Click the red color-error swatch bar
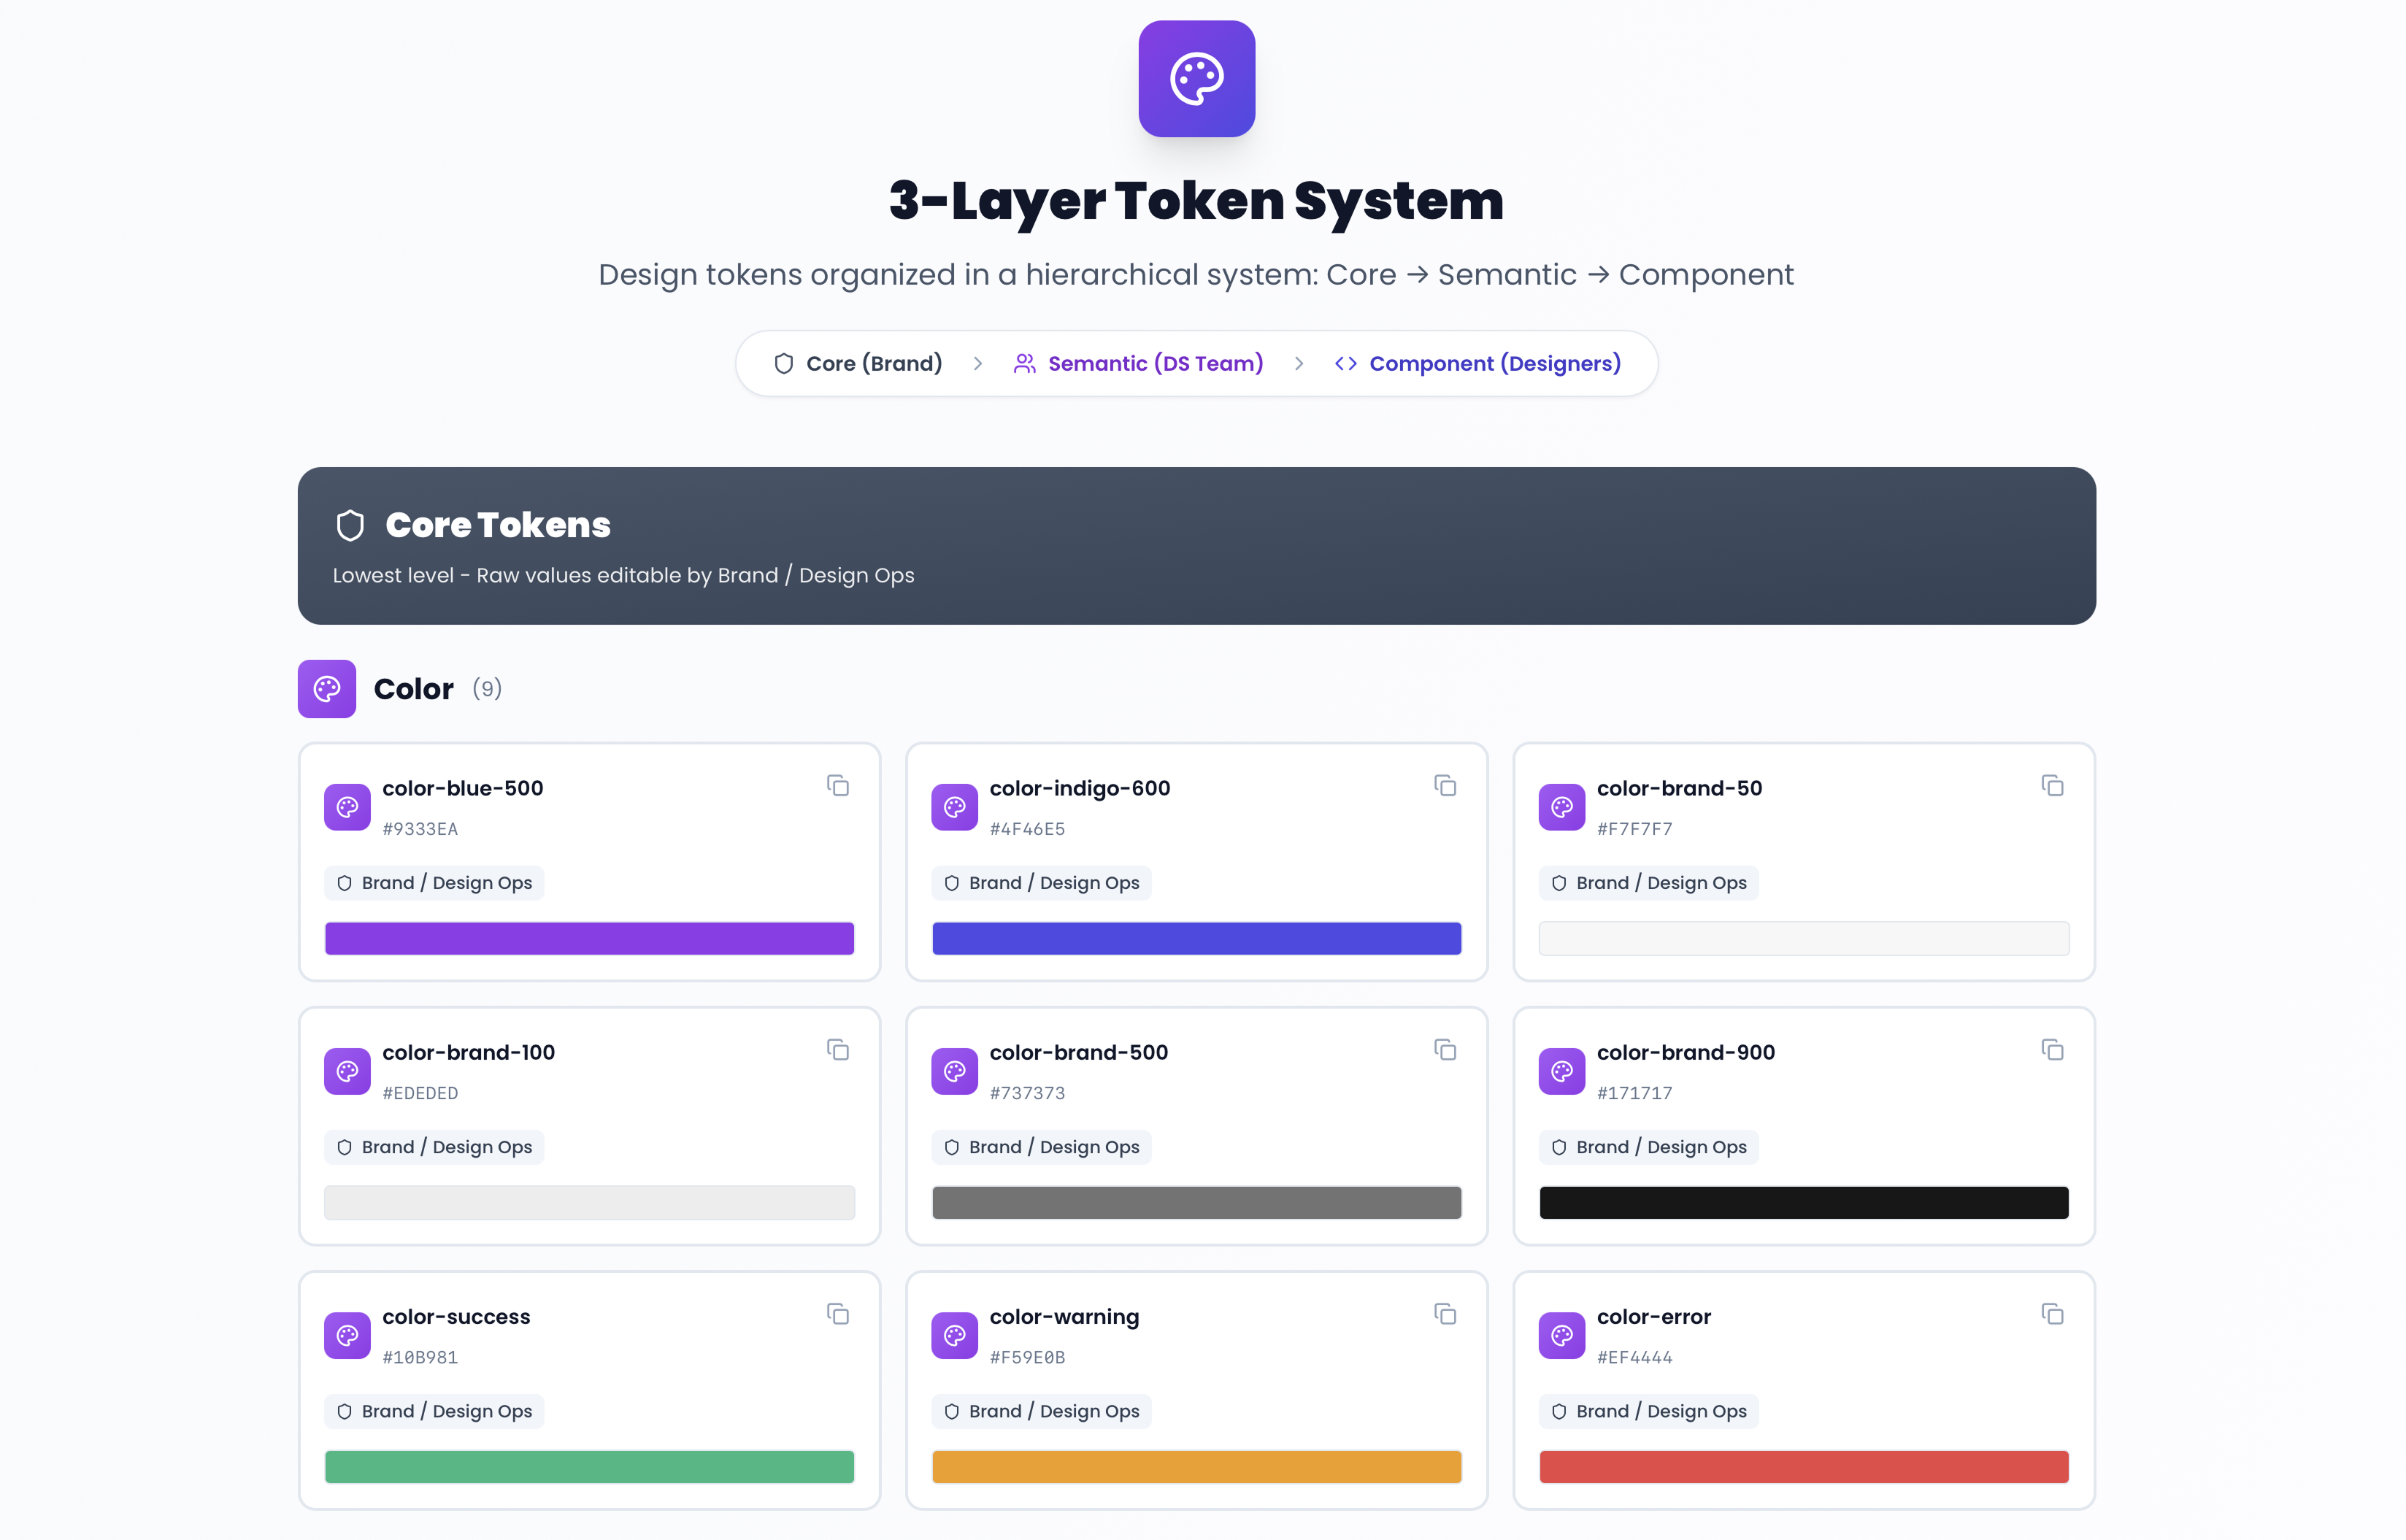2406x1540 pixels. click(x=1803, y=1467)
